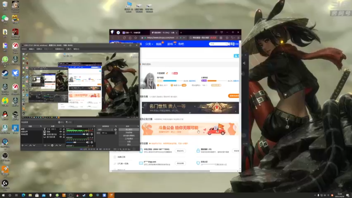Show hidden system tray icons

[x=315, y=195]
